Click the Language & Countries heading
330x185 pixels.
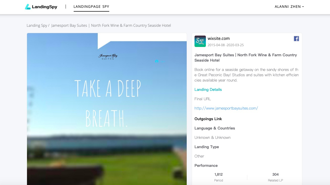coord(215,128)
